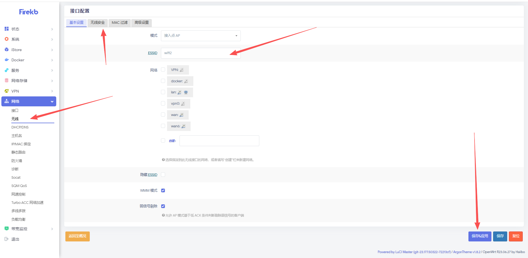Click the 创建 new network name field
The image size is (528, 258).
pos(219,141)
